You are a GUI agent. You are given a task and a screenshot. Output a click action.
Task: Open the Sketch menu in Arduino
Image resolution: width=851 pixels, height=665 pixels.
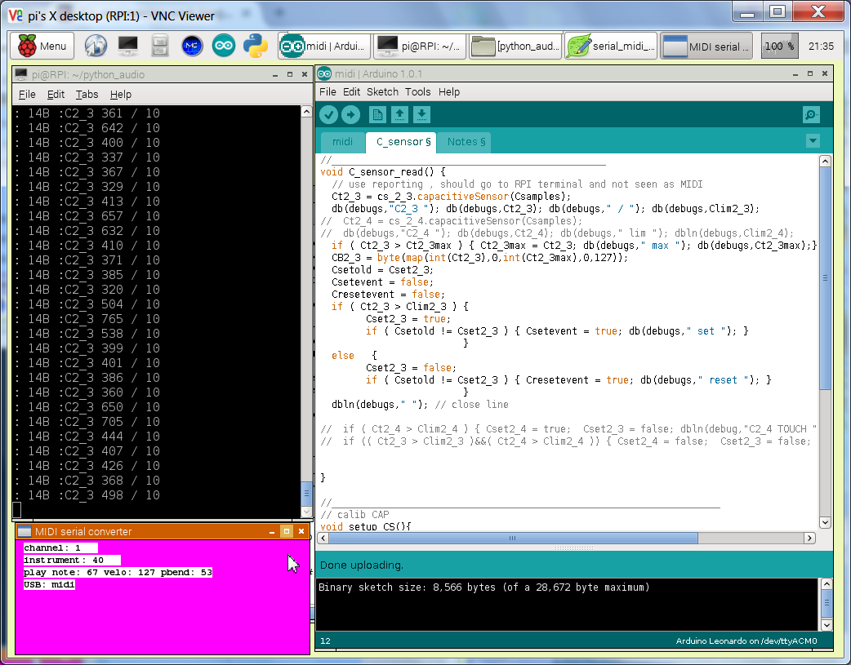pos(382,92)
